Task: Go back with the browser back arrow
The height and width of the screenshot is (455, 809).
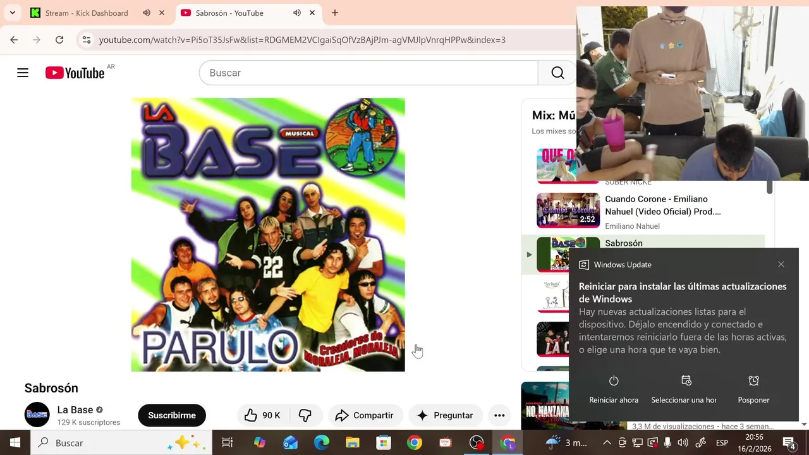Action: [x=14, y=40]
